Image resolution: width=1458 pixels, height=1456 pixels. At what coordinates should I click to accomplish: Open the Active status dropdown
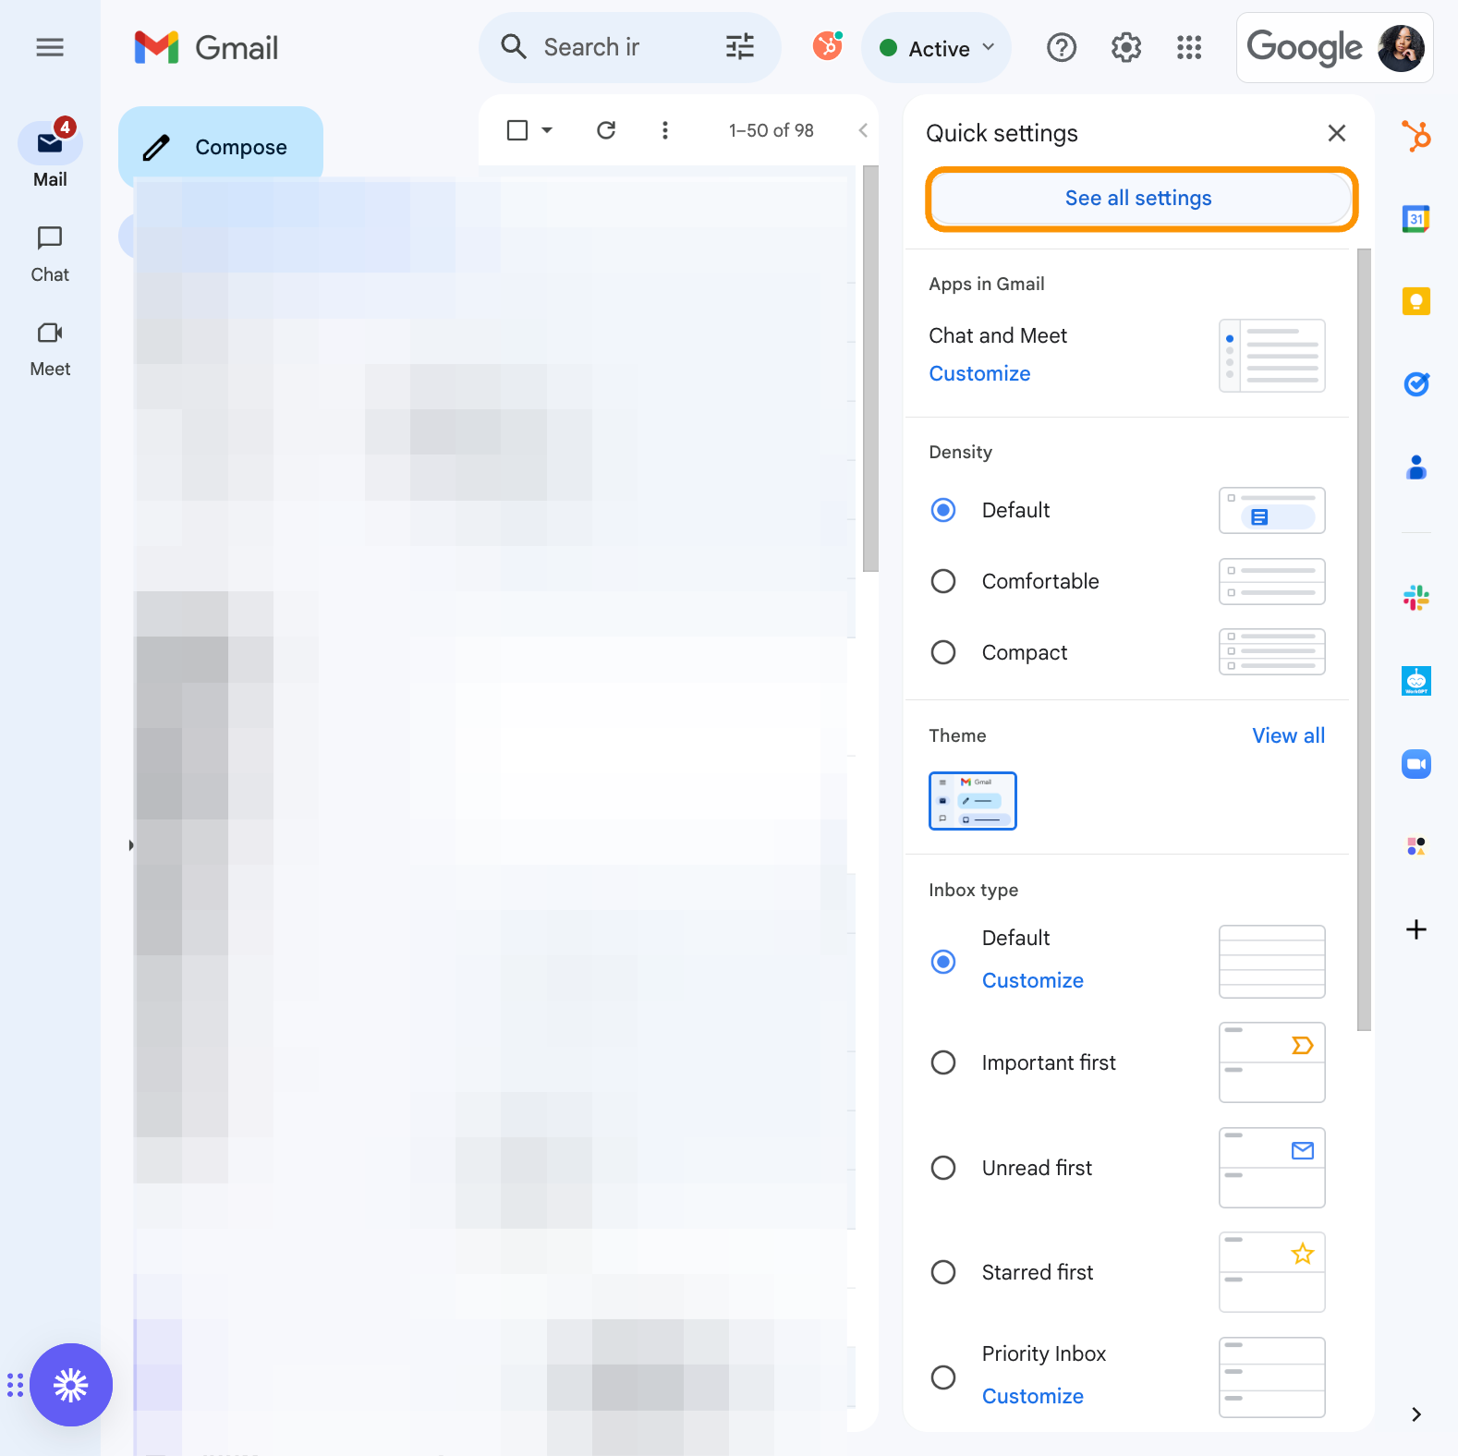pyautogui.click(x=936, y=48)
